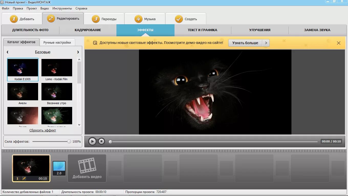
Task: Click the 00:10 duration on clip 1
Action: [x=43, y=179]
